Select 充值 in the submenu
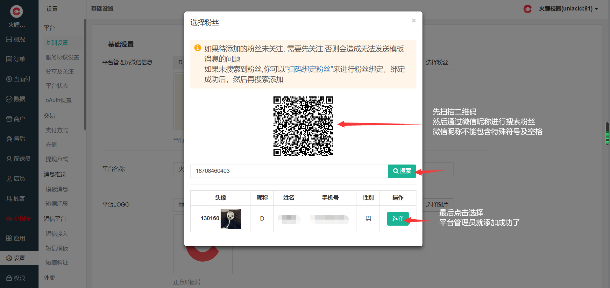The image size is (610, 288). (x=51, y=144)
